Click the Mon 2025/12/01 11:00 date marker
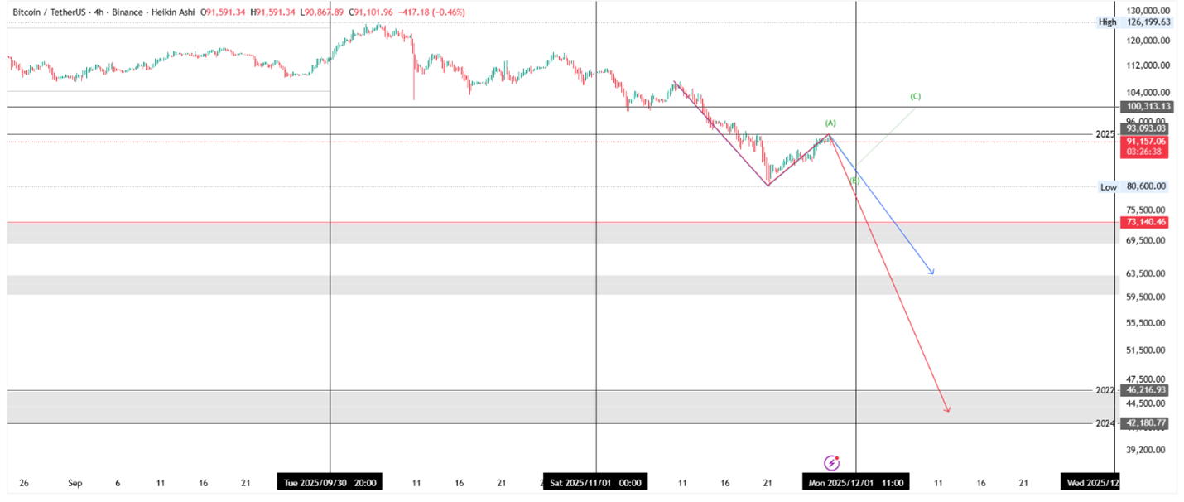Image resolution: width=1184 pixels, height=502 pixels. click(855, 483)
